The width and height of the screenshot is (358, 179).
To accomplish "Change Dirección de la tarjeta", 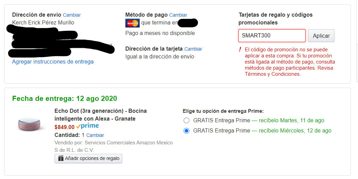I will [x=193, y=49].
